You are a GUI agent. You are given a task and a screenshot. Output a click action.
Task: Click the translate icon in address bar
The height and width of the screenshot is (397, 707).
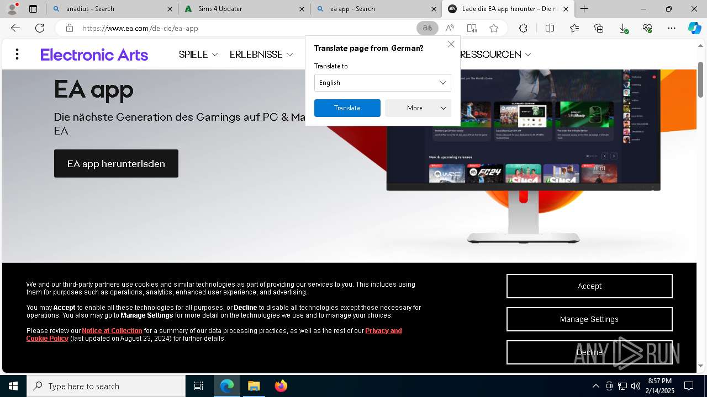pos(427,28)
